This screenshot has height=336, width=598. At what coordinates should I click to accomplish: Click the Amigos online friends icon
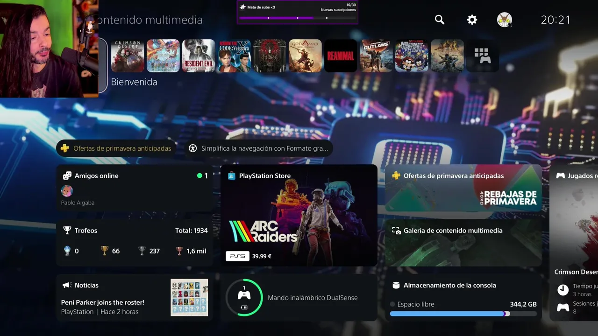67,176
